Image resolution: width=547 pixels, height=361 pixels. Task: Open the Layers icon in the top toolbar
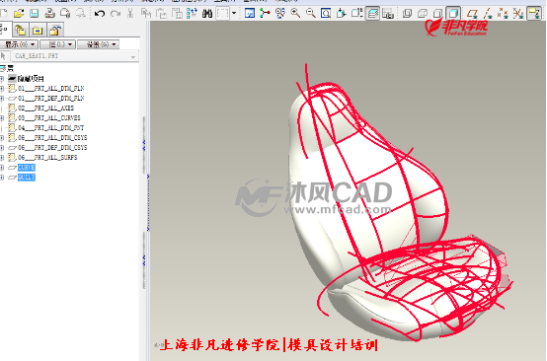pyautogui.click(x=372, y=14)
